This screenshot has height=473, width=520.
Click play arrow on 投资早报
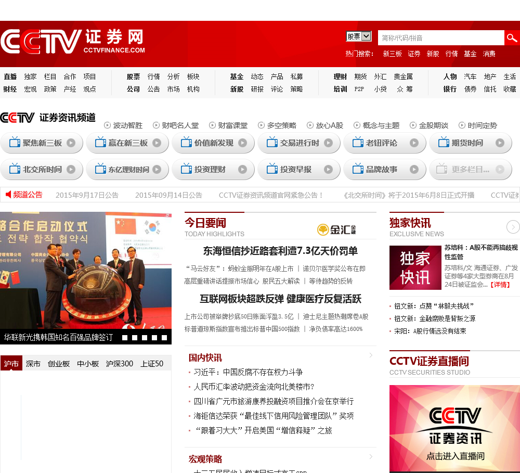[328, 169]
